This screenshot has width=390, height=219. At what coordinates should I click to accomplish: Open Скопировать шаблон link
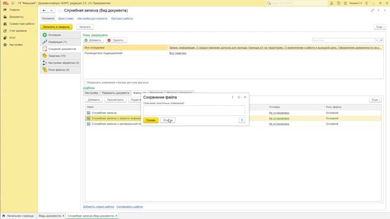coord(130,207)
